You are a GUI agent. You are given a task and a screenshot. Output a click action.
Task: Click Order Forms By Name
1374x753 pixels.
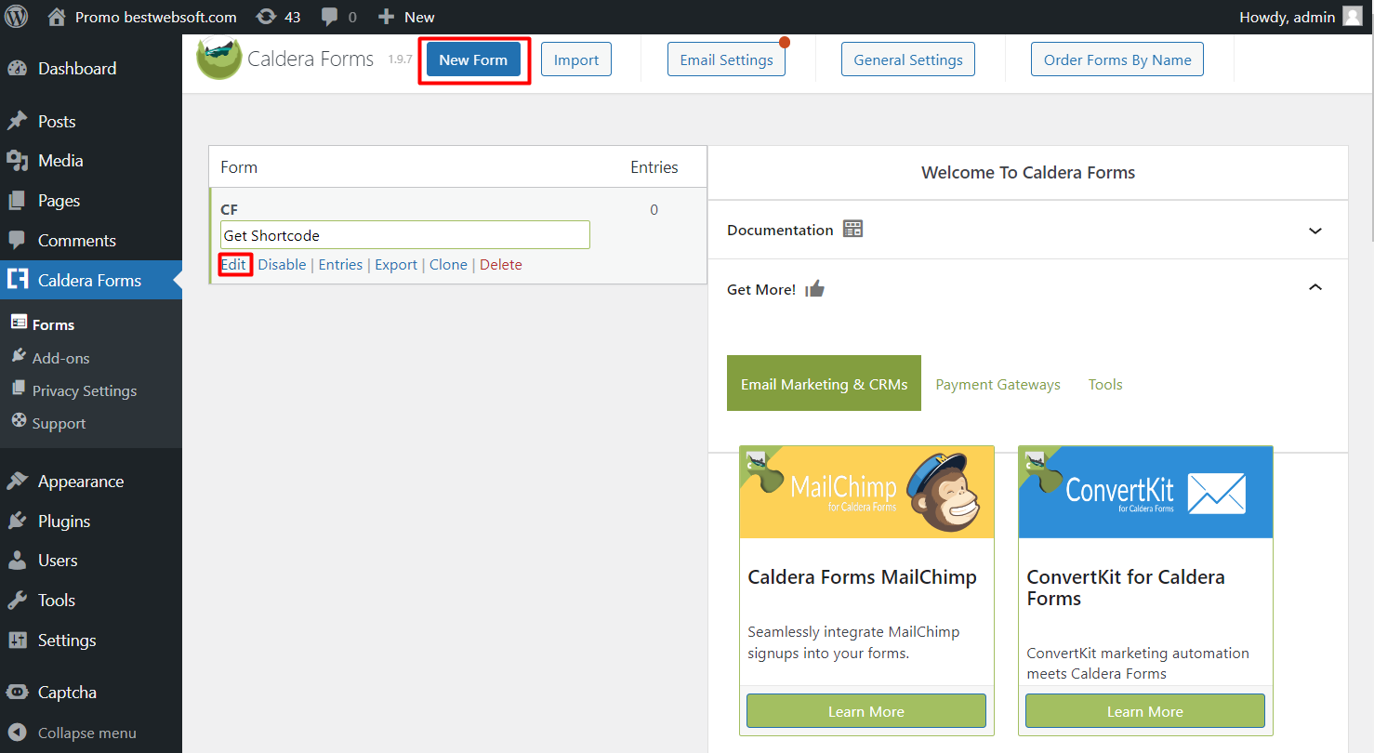point(1117,59)
